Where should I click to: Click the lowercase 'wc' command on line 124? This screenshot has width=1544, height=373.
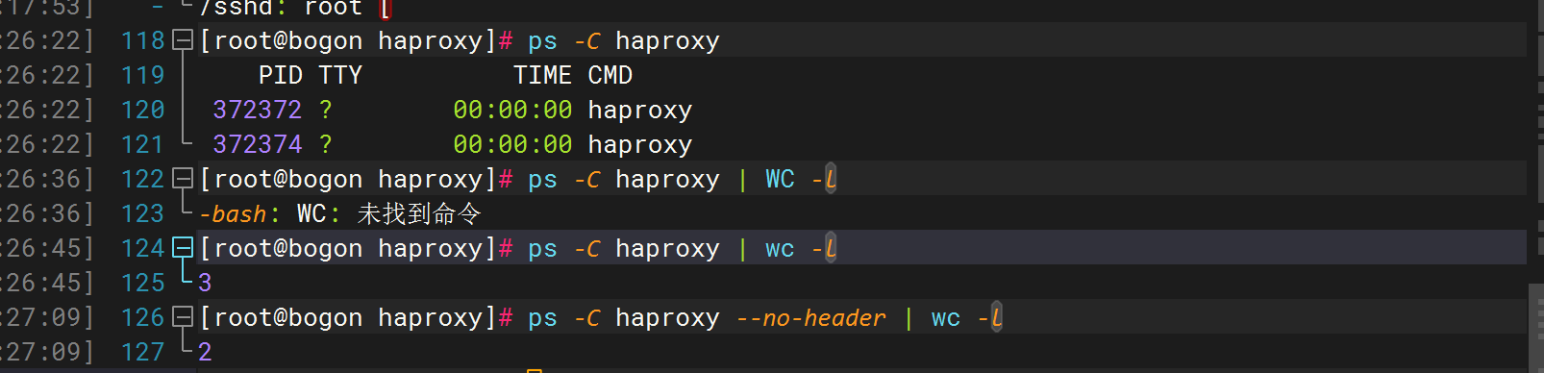click(x=780, y=250)
